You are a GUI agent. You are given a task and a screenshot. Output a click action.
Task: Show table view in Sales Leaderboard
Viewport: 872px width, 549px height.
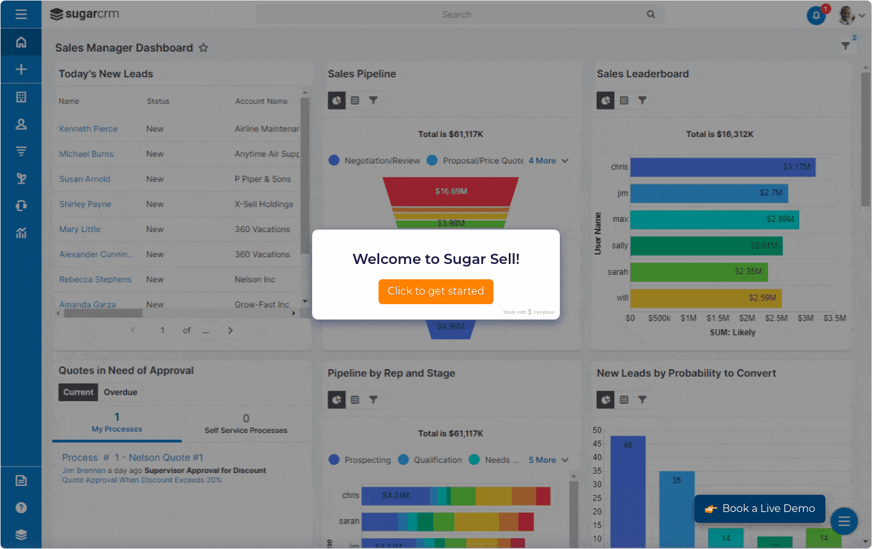point(624,100)
